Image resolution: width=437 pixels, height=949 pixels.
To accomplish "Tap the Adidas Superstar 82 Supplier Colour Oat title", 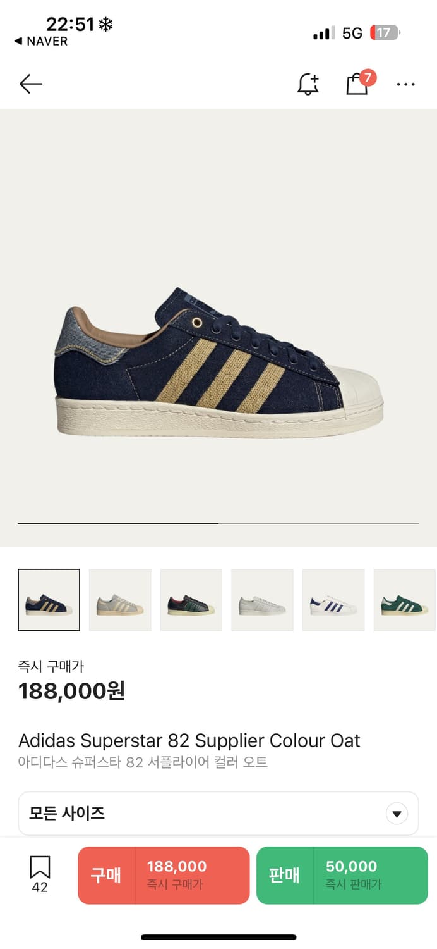I will [189, 740].
